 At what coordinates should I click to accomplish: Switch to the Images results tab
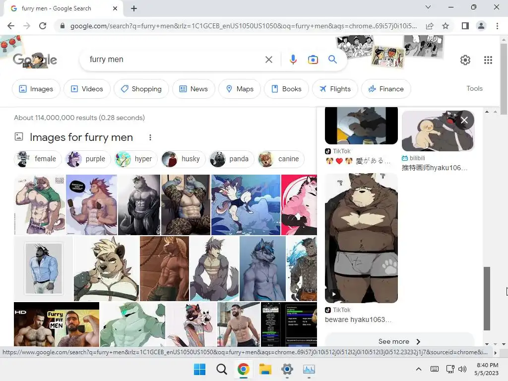click(x=36, y=89)
